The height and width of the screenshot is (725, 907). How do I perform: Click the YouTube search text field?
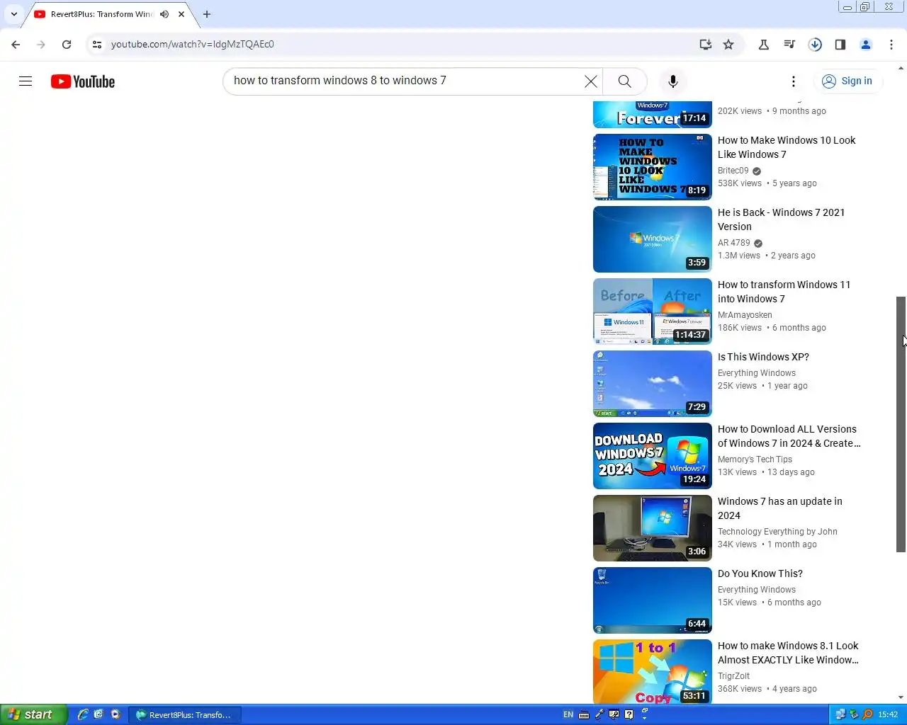point(405,81)
